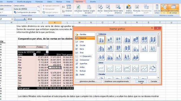Click the dialog help question mark
The image size is (181, 101).
152,28
